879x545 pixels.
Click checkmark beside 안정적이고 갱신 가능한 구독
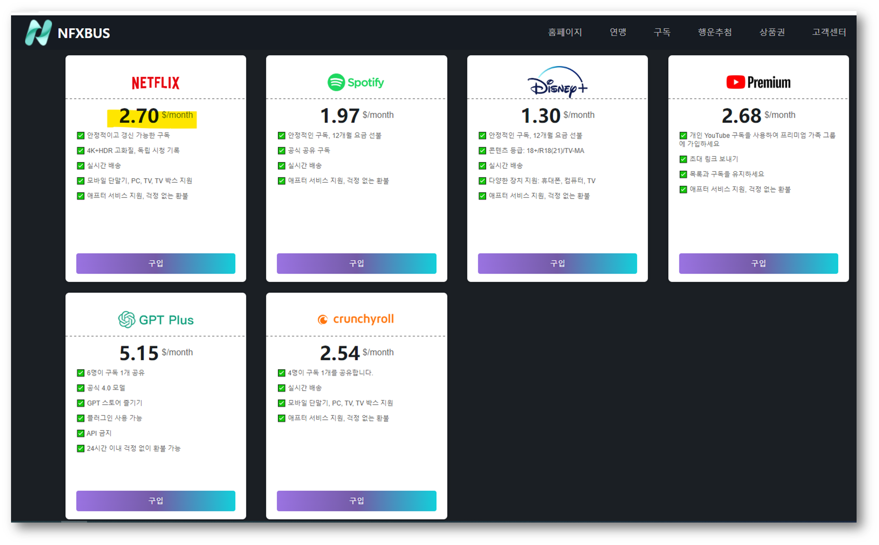pos(80,135)
